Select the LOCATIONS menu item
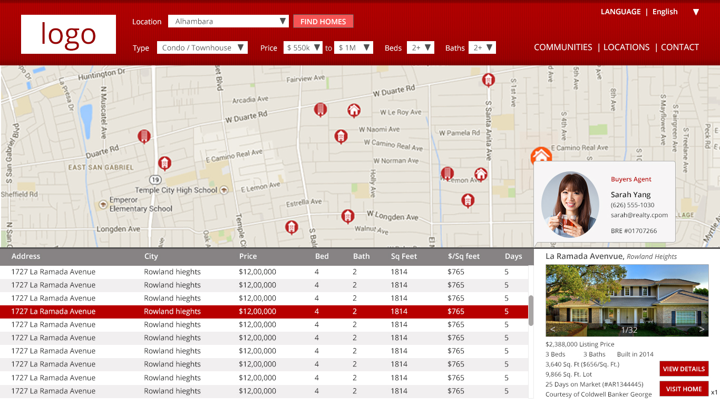Screen dimensions: 720x405 pyautogui.click(x=626, y=47)
